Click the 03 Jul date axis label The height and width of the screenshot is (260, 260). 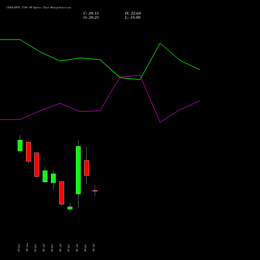52,248
